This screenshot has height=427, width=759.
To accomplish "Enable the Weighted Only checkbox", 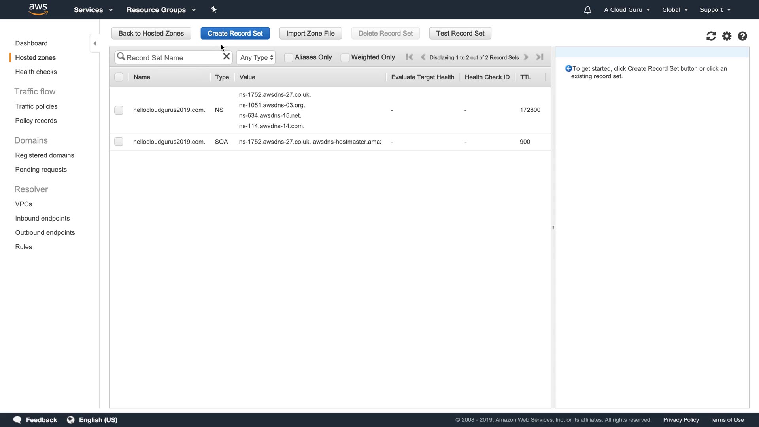I will pos(345,57).
